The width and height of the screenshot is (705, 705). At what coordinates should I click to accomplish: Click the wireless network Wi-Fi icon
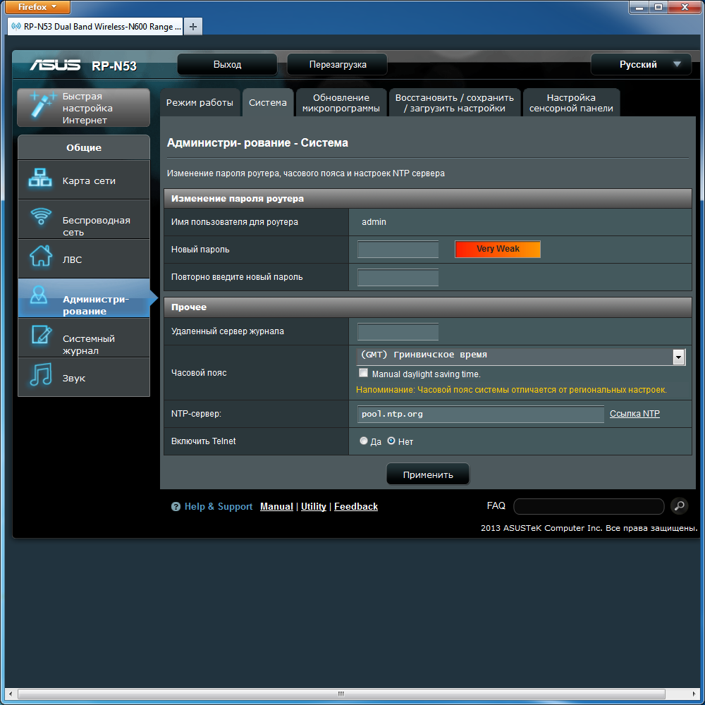(x=41, y=216)
